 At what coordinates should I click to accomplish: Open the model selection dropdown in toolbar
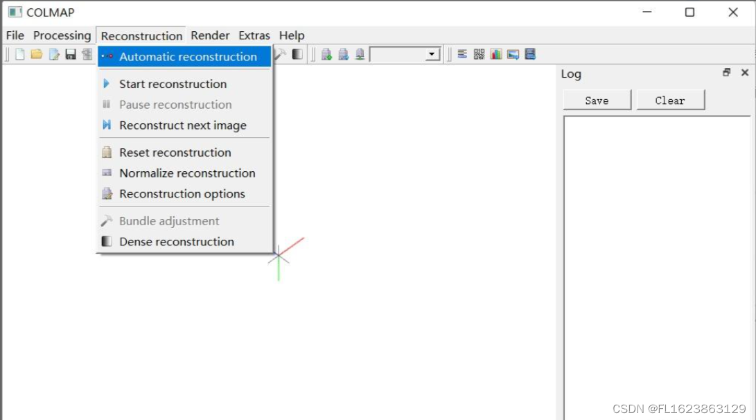(405, 54)
